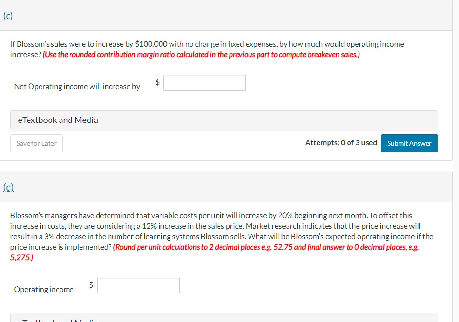The image size is (459, 322).
Task: Expand the eTextbook and Media section under part (c)
Action: tap(57, 120)
